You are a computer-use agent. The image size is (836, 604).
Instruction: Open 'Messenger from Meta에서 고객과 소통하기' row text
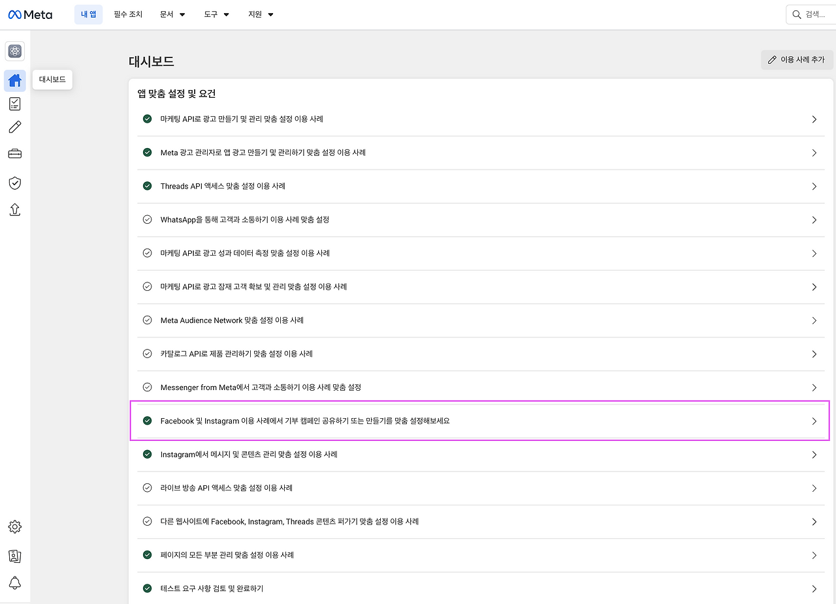pos(261,387)
